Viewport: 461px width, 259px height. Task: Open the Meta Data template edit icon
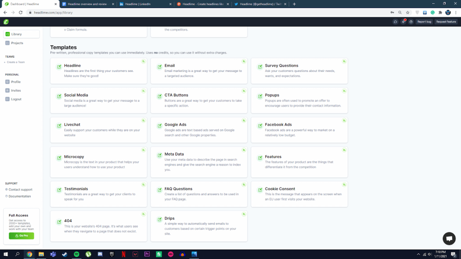click(x=160, y=155)
